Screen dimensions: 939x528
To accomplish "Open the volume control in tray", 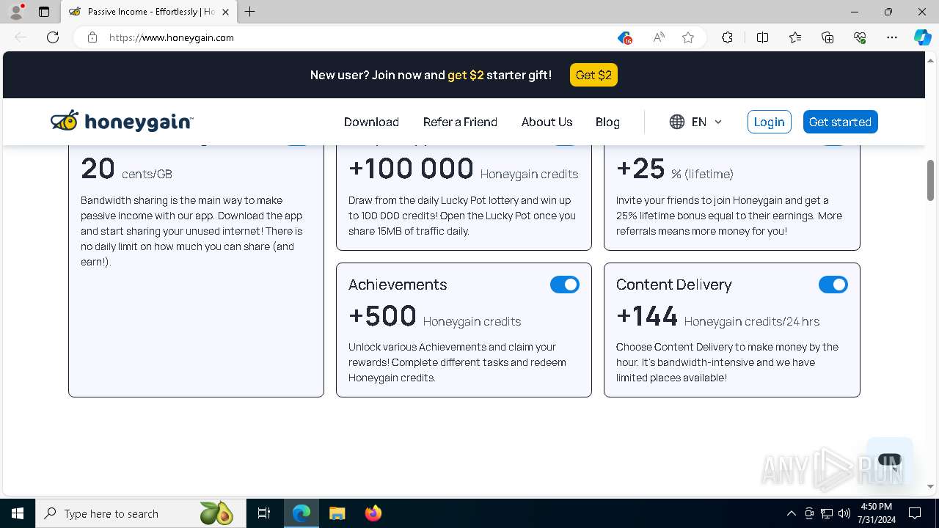I will (x=844, y=513).
